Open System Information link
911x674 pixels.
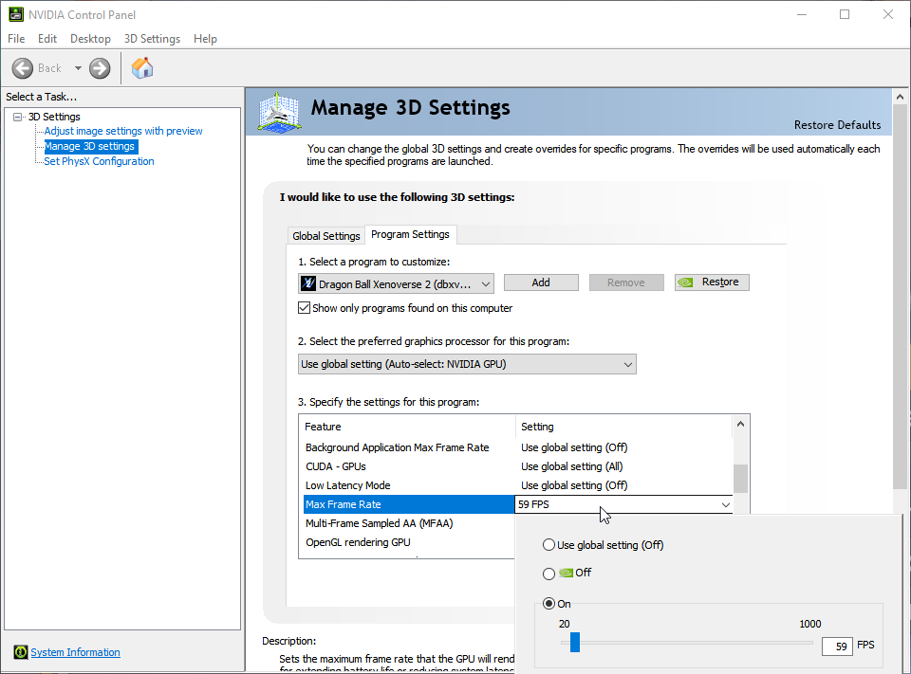pyautogui.click(x=76, y=652)
